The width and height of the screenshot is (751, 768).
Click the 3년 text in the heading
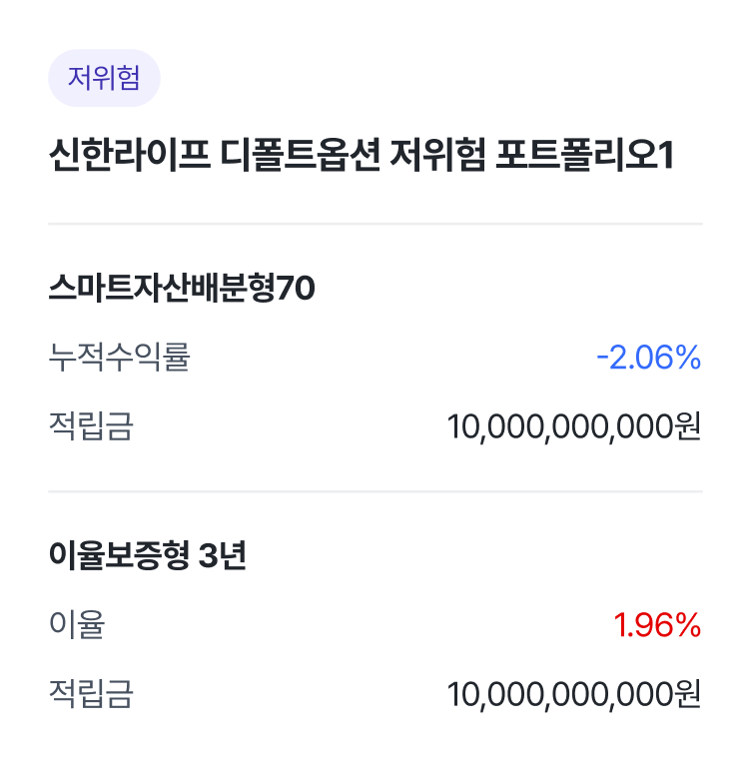(x=223, y=555)
